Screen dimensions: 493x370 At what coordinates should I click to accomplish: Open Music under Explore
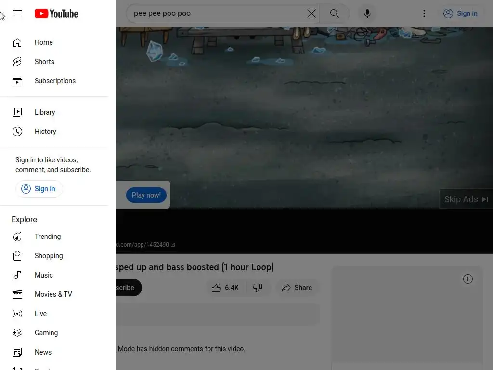point(54,275)
